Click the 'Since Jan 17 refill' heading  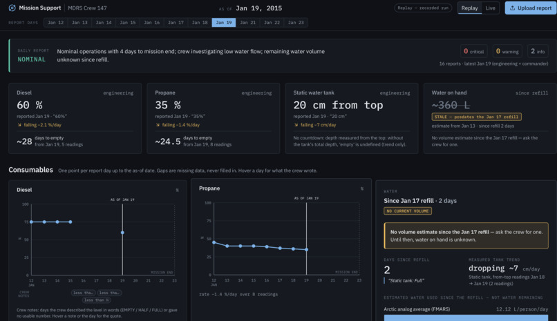(x=408, y=201)
